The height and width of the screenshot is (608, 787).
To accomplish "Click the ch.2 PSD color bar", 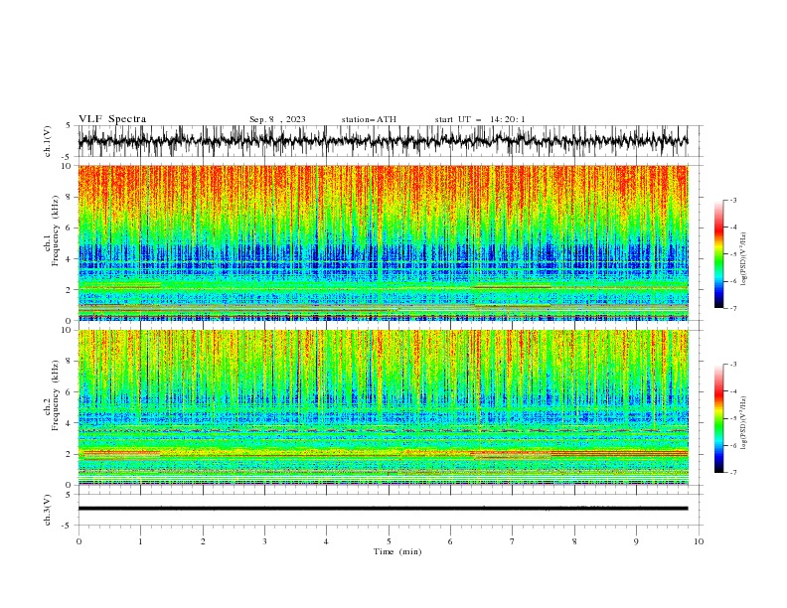I will point(718,418).
